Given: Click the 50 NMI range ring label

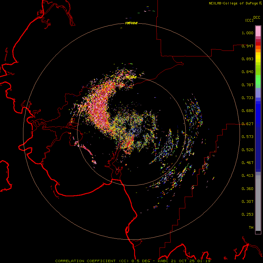Looking at the screenshot, I should tap(131, 77).
